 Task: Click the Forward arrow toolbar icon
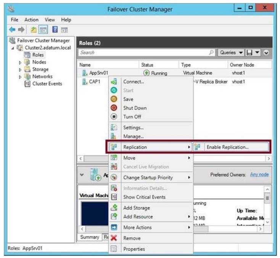[21, 29]
